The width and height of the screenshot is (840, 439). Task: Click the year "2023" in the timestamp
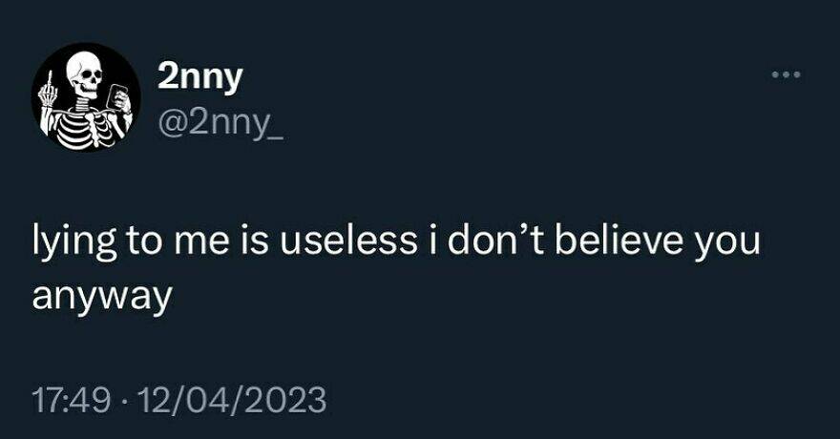[x=287, y=396]
